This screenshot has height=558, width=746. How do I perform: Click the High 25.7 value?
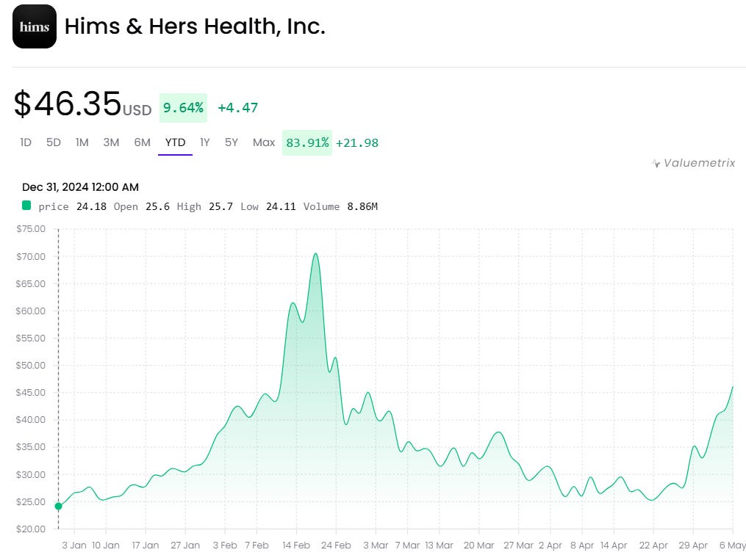[204, 207]
